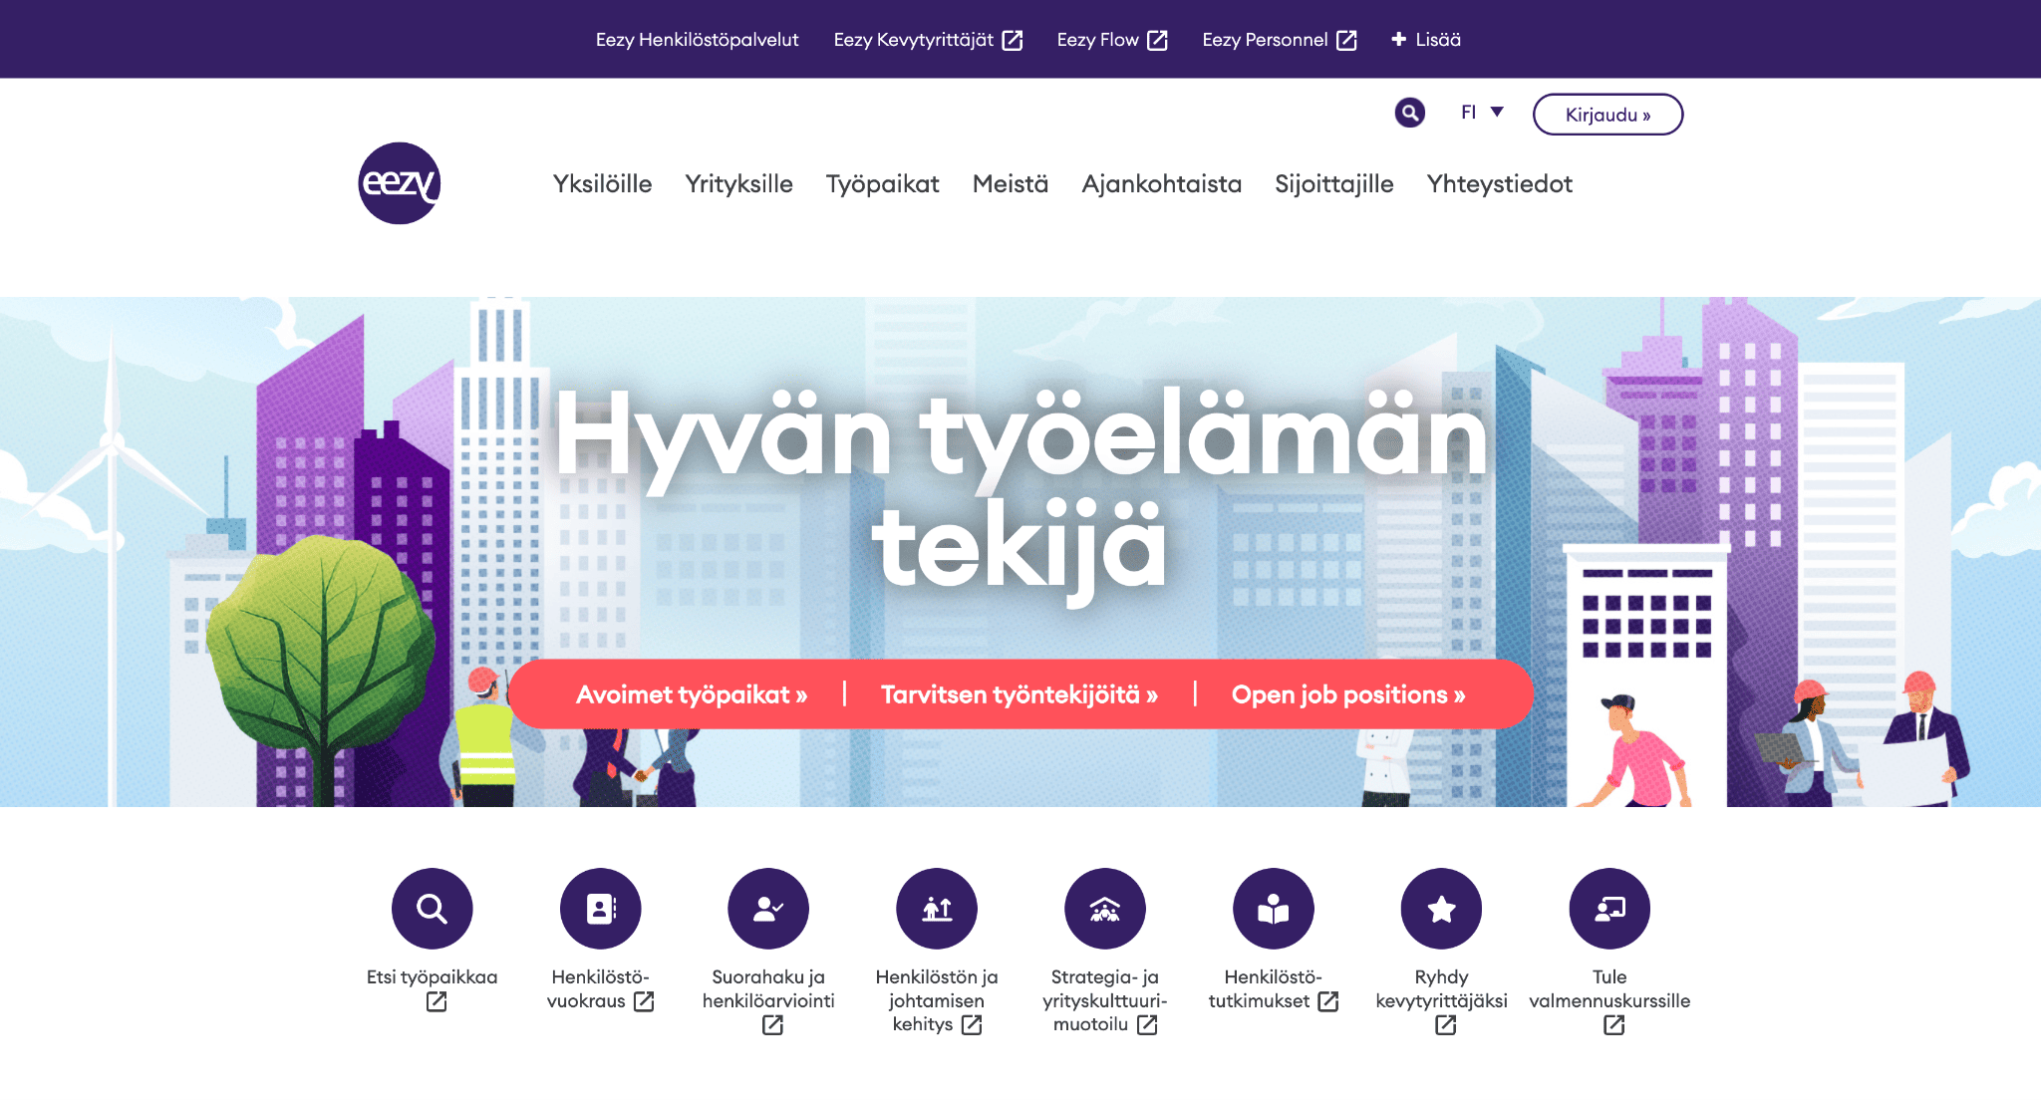Screen dimensions: 2041x1100
Task: Click external-link icon after johtamisen kehitys
Action: click(x=972, y=1025)
